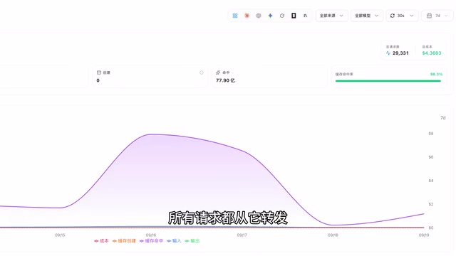Click the $2 y-axis label

click(431, 204)
